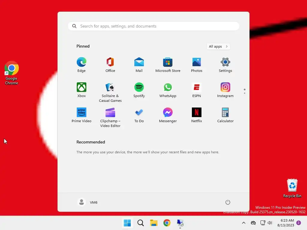Launch the Xbox app
The width and height of the screenshot is (307, 230).
click(82, 90)
